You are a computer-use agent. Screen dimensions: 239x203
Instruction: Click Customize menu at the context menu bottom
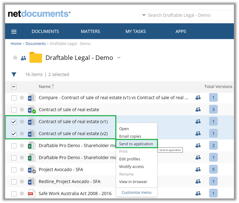[x=136, y=193]
